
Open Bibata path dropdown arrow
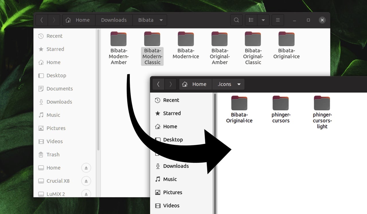coord(161,20)
